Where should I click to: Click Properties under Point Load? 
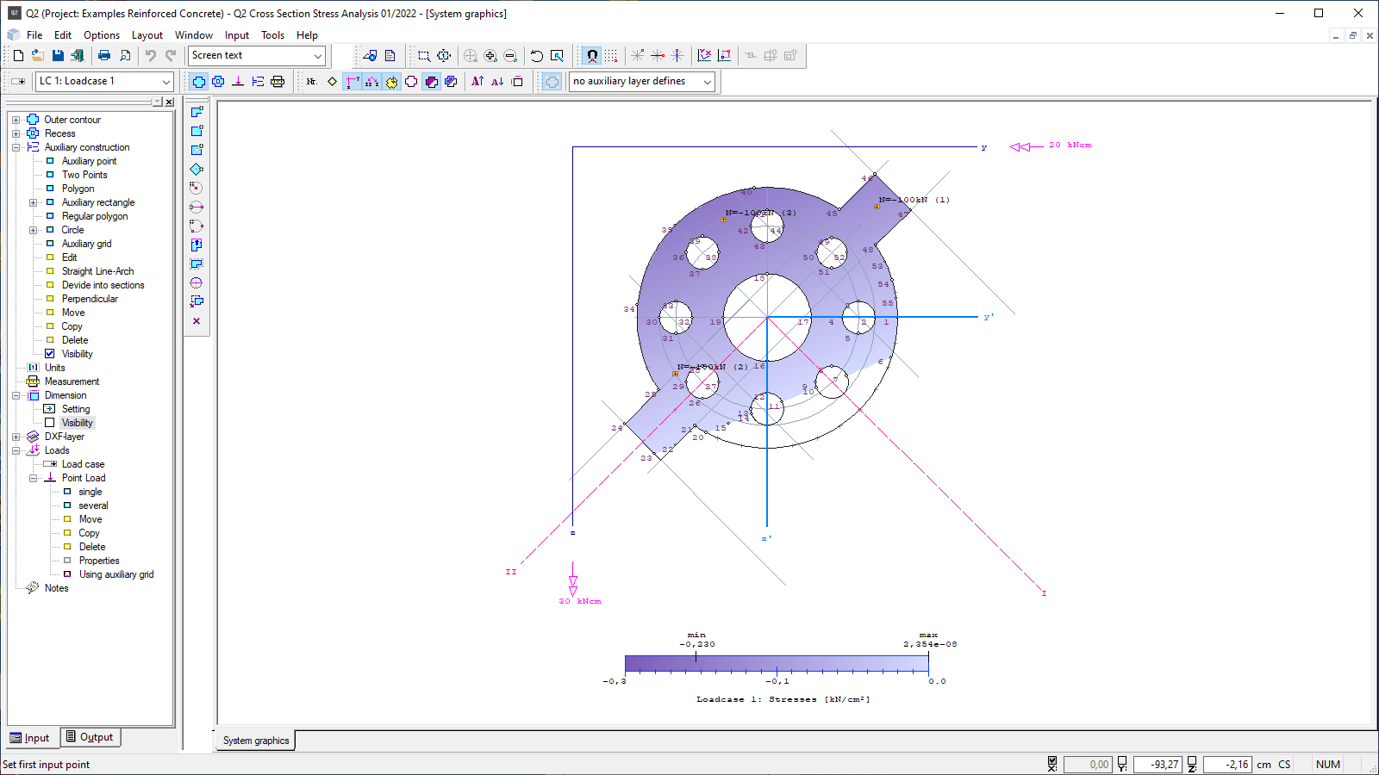[99, 561]
